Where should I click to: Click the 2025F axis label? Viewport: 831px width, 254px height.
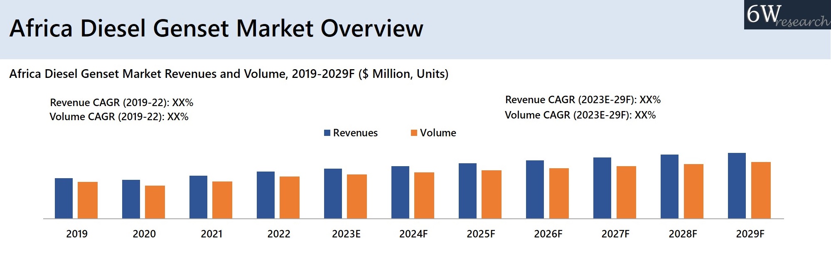(481, 234)
